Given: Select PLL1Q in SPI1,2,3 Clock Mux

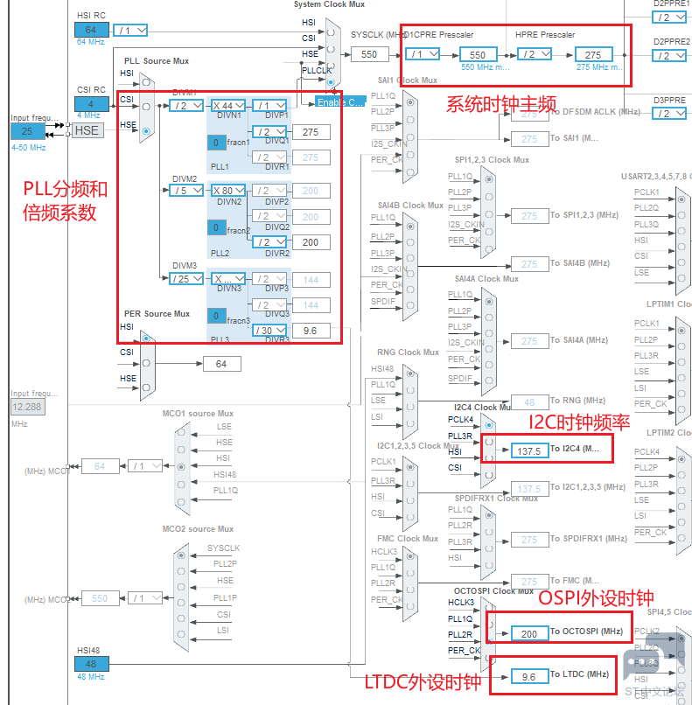Looking at the screenshot, I should coord(489,179).
